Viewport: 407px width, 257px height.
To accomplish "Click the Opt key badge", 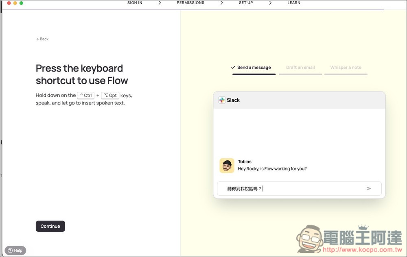I will click(x=110, y=96).
